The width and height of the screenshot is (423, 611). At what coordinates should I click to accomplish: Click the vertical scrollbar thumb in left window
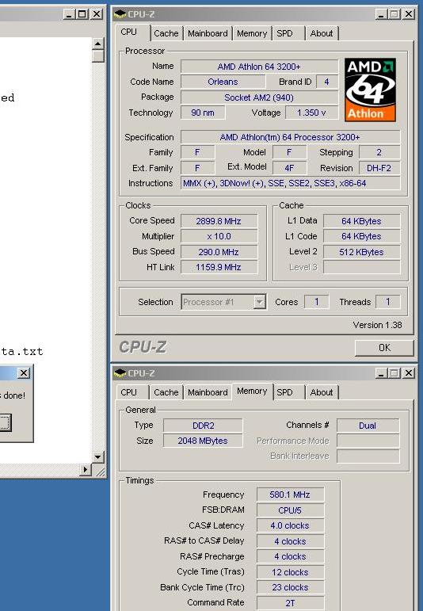pos(97,55)
